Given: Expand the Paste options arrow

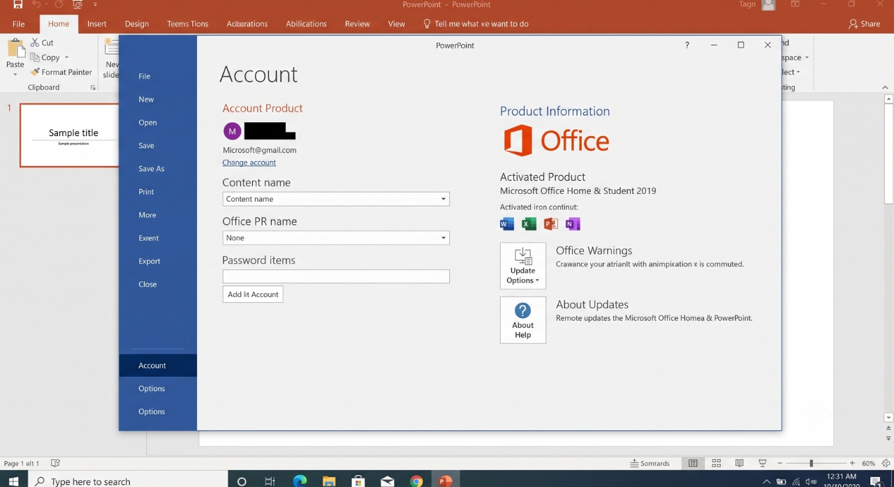Looking at the screenshot, I should 15,74.
